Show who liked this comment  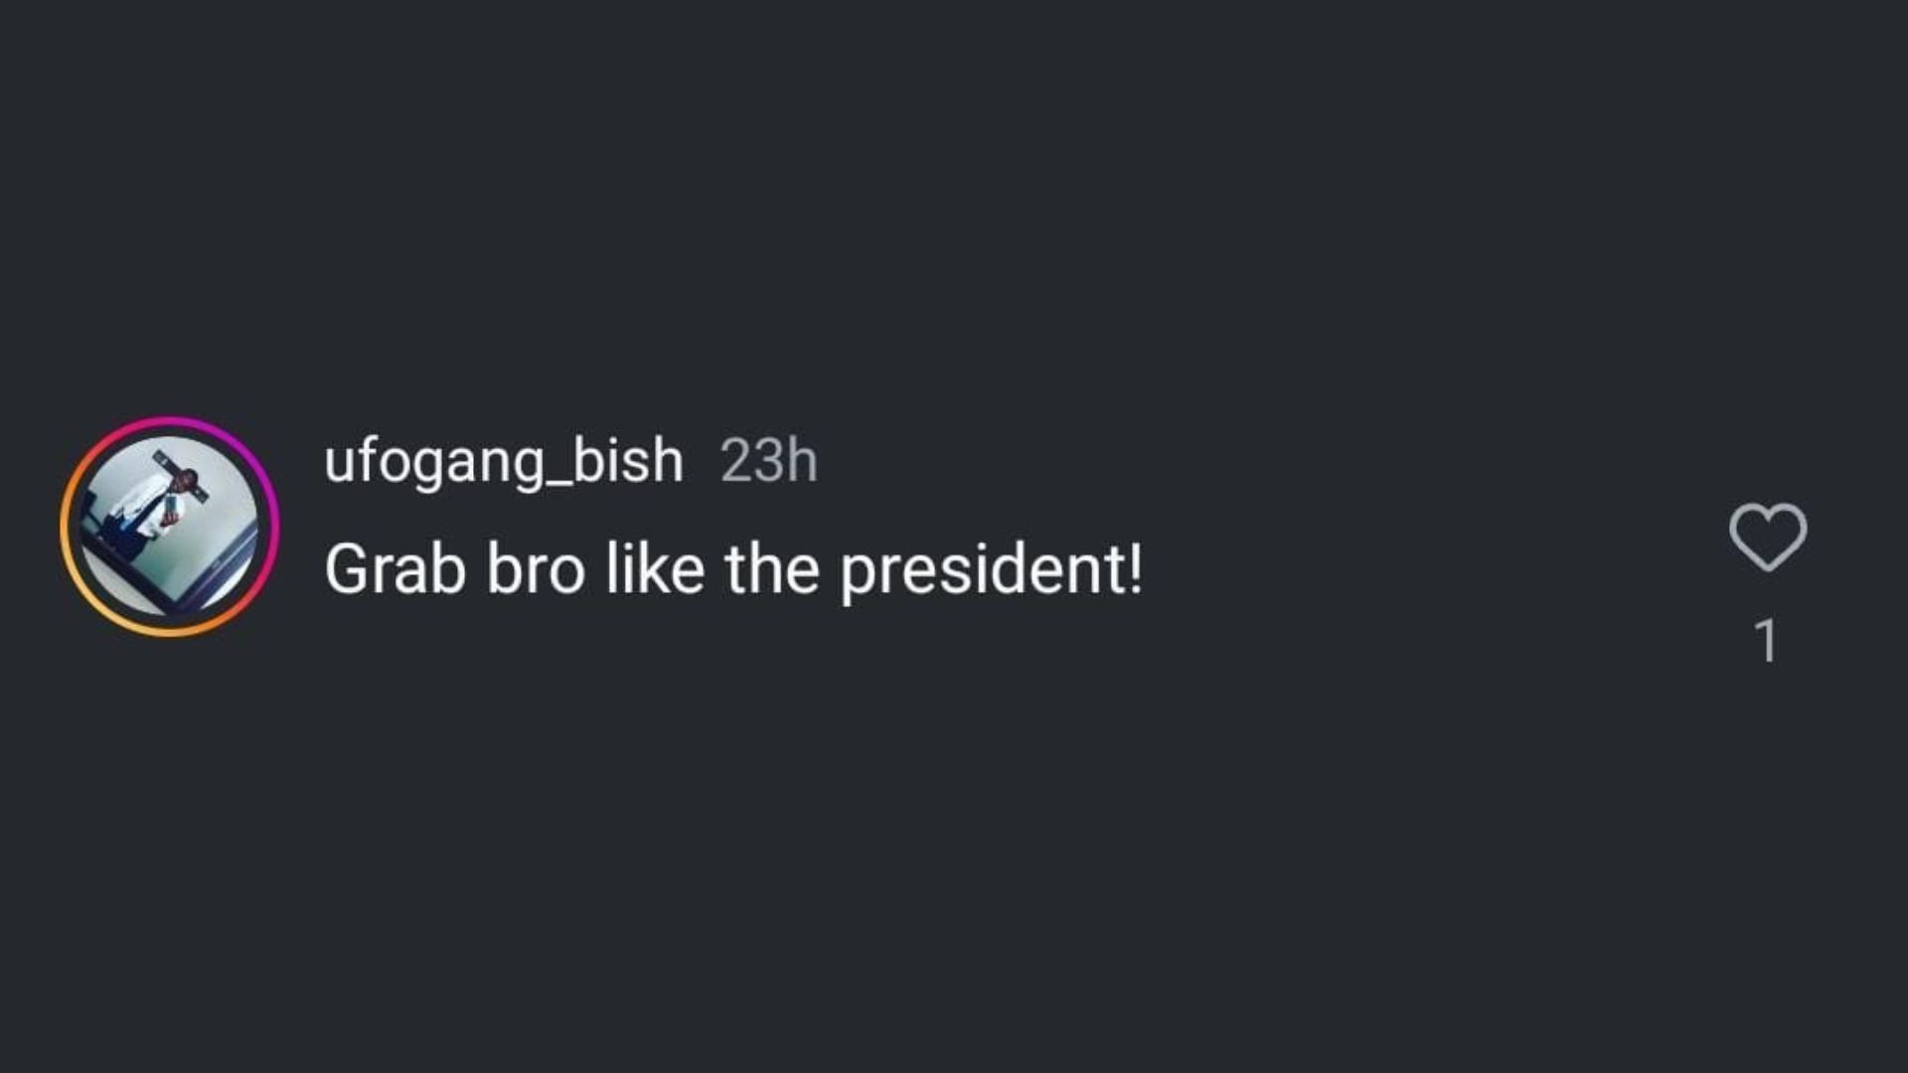(x=1766, y=641)
